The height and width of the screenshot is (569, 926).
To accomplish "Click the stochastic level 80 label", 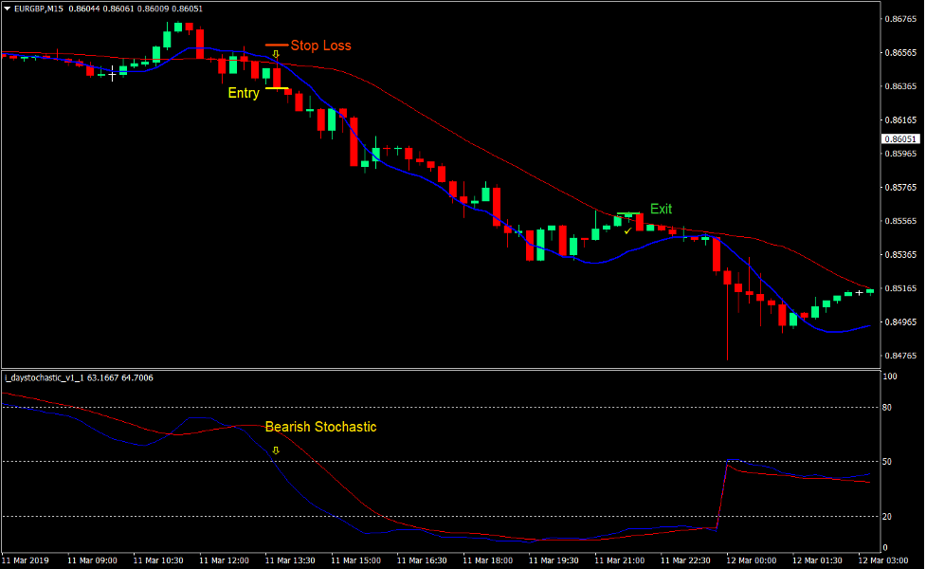I will pyautogui.click(x=887, y=408).
